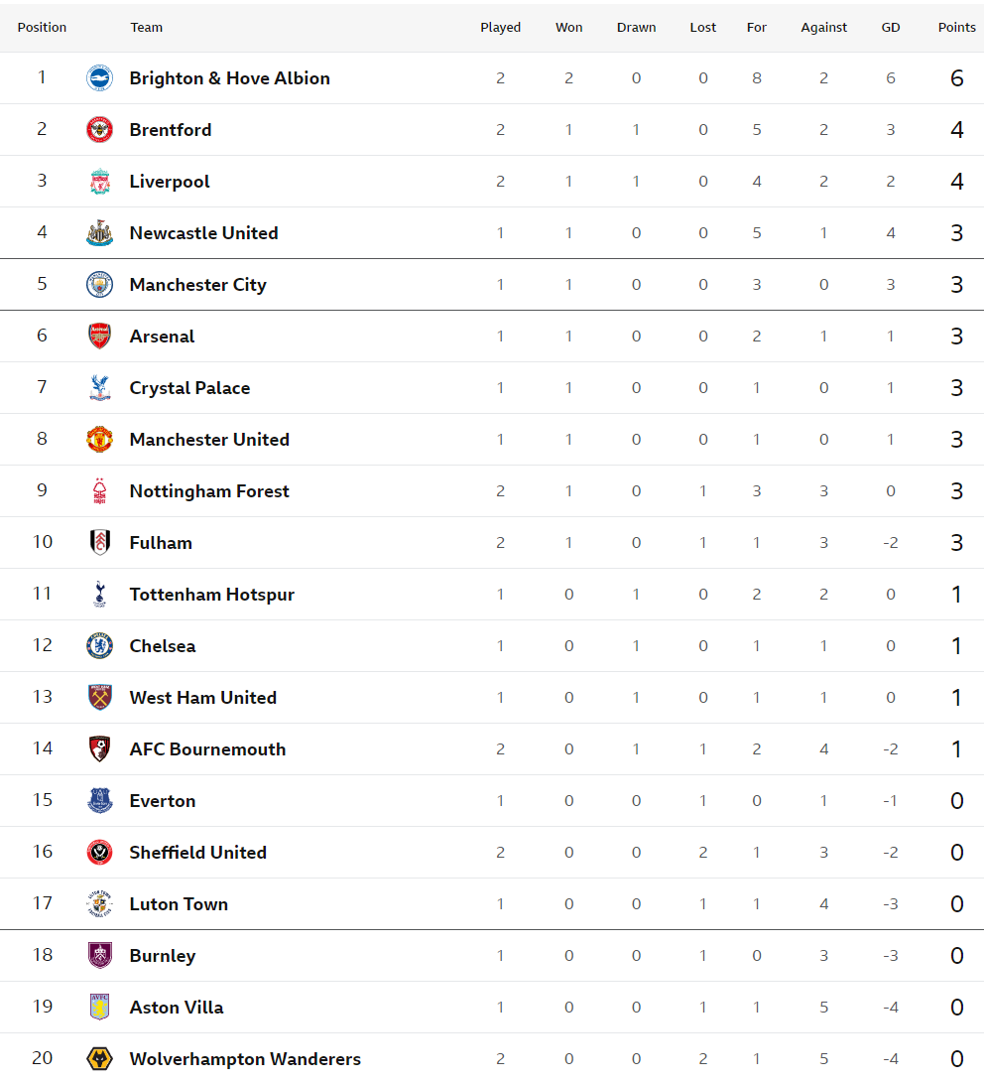Click the West Ham United team name
This screenshot has height=1083, width=984.
point(203,698)
